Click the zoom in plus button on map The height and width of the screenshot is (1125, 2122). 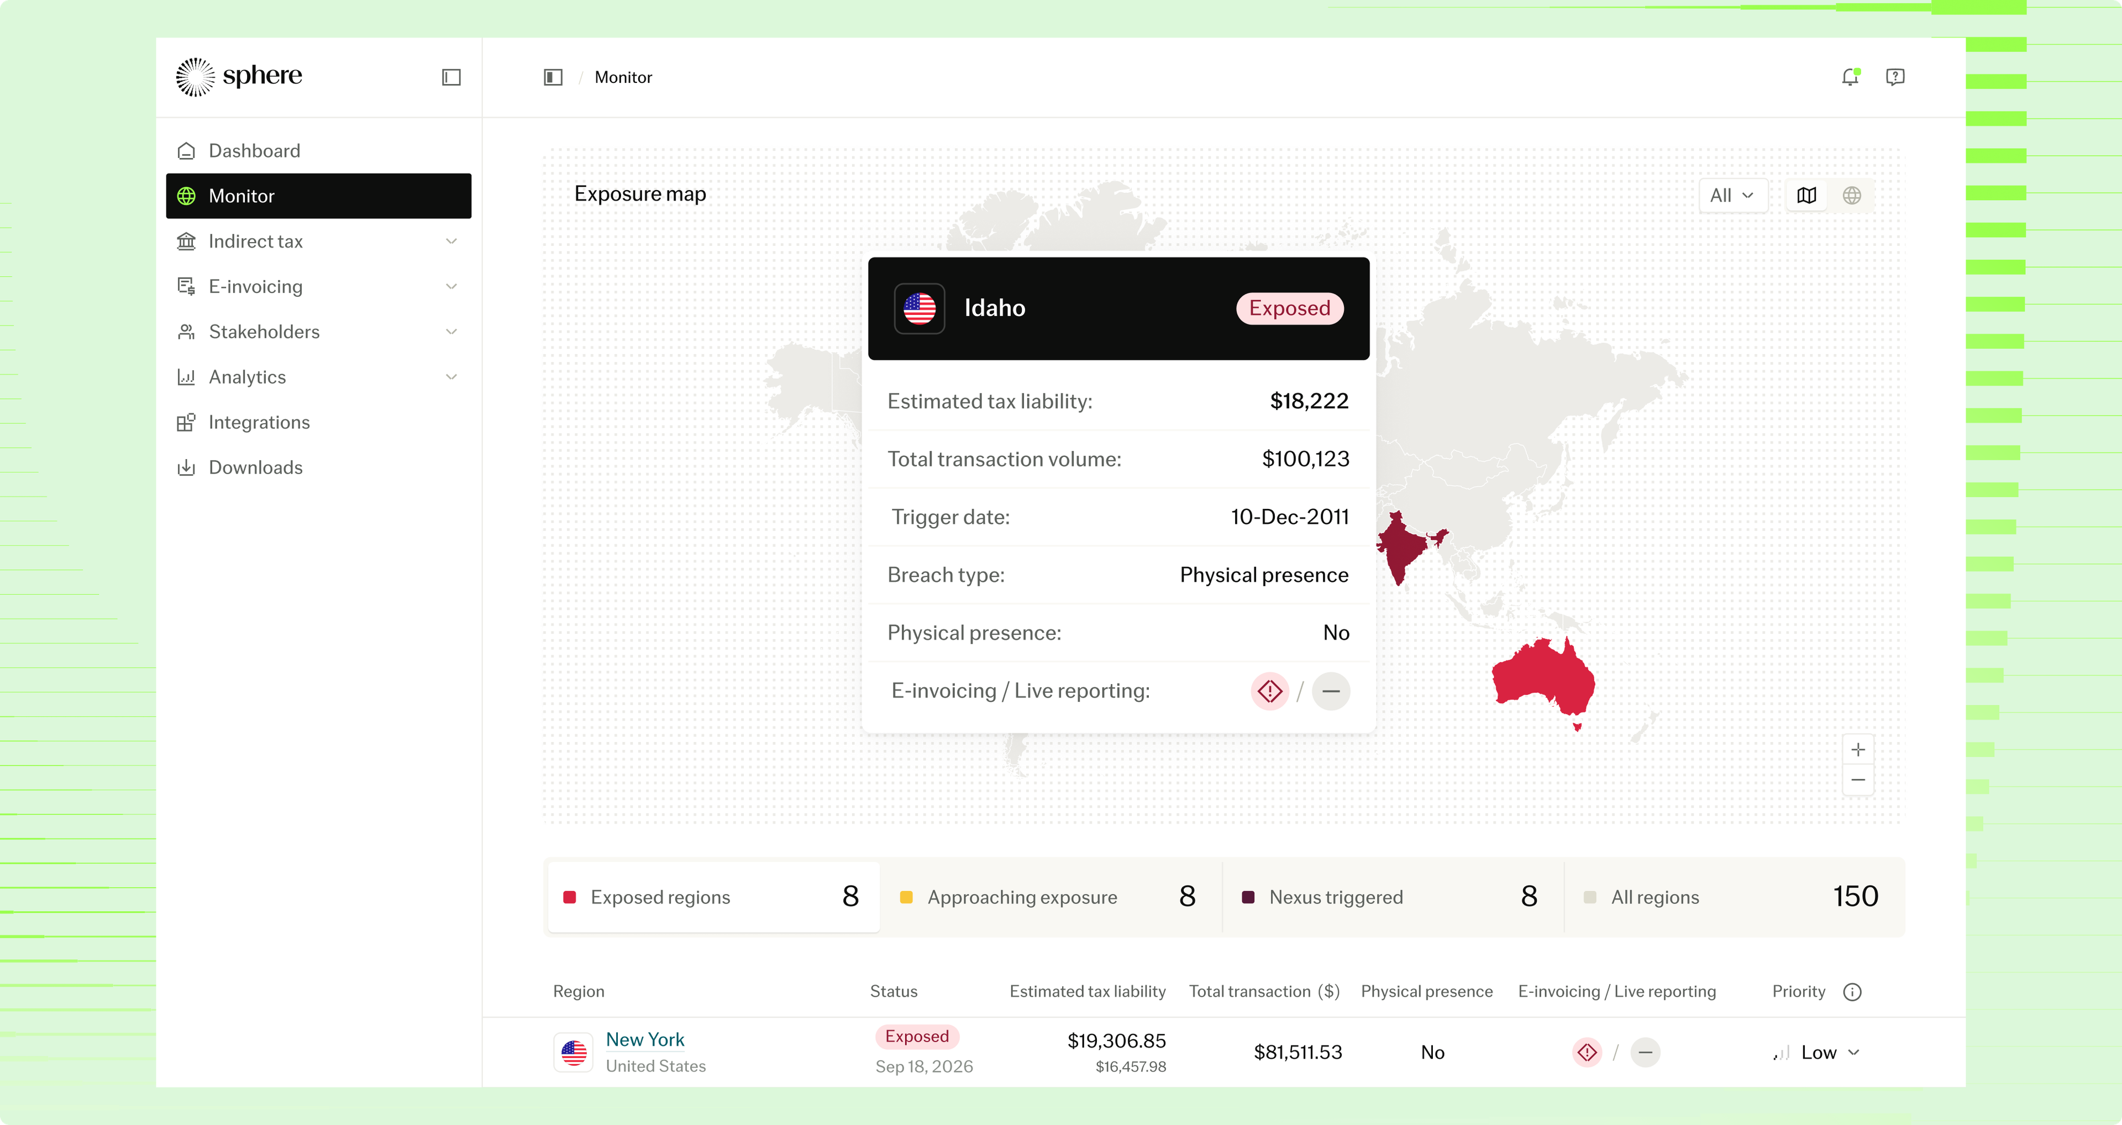point(1857,749)
